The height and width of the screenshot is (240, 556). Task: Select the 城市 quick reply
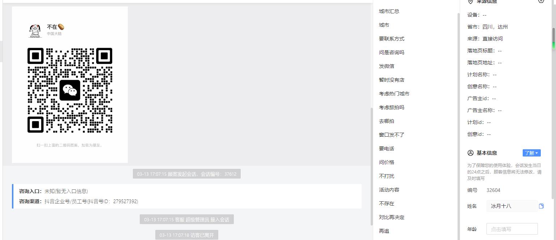click(x=384, y=25)
